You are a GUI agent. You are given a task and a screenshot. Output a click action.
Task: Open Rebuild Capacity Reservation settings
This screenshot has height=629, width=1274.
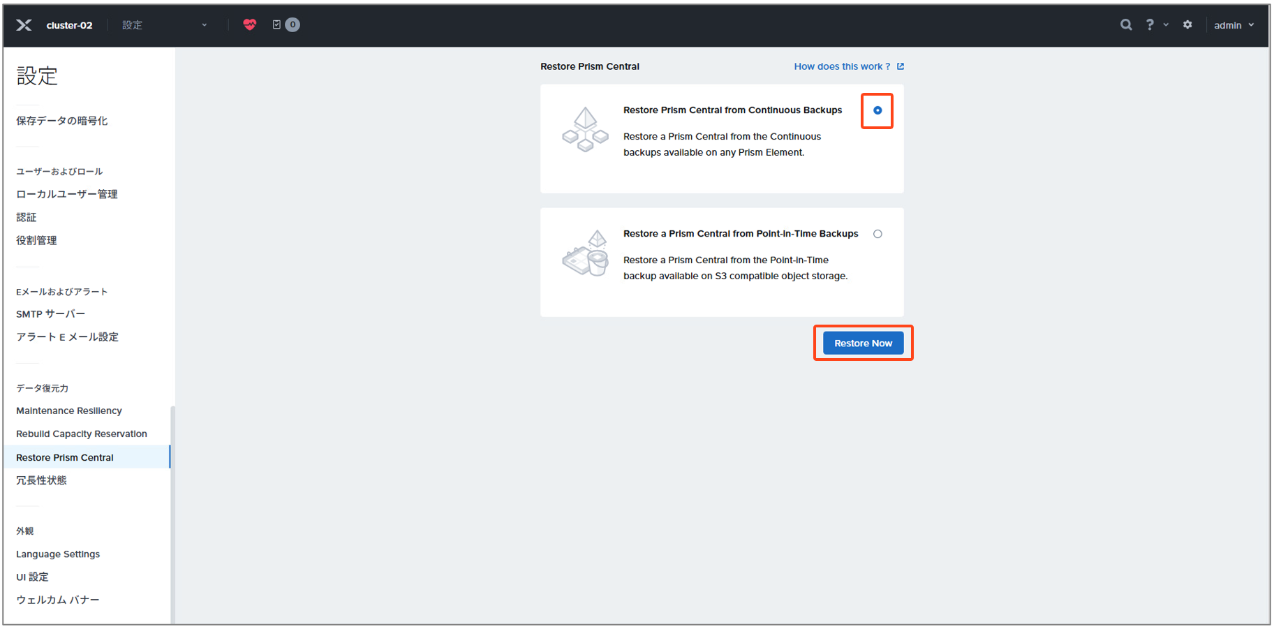click(x=82, y=434)
